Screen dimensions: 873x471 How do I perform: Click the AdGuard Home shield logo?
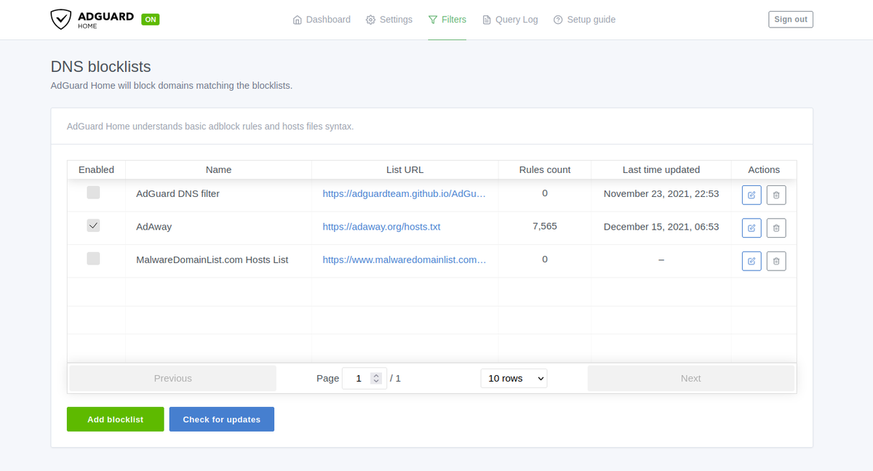click(x=60, y=20)
